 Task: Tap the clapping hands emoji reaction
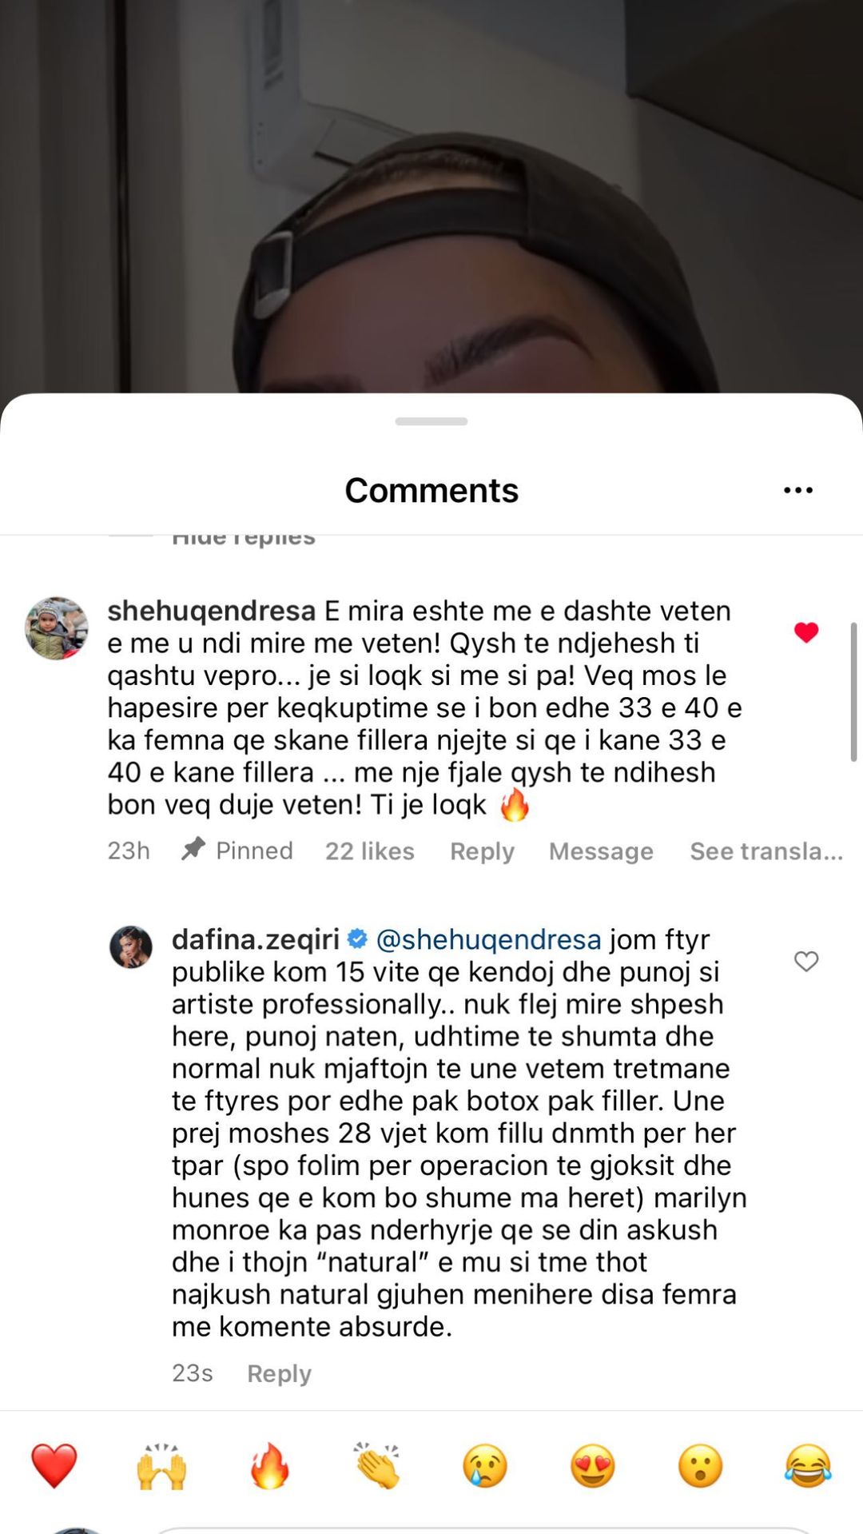point(377,1466)
